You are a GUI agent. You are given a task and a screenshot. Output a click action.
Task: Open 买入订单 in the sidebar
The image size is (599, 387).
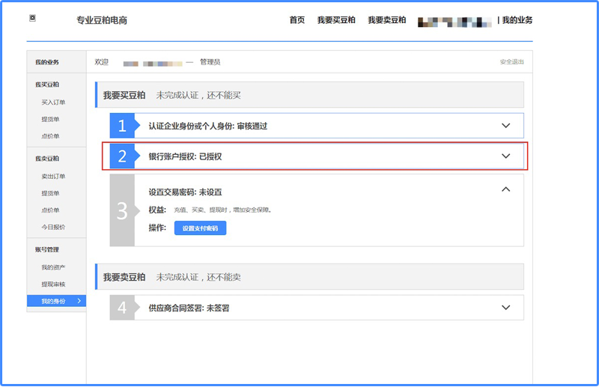click(x=53, y=103)
